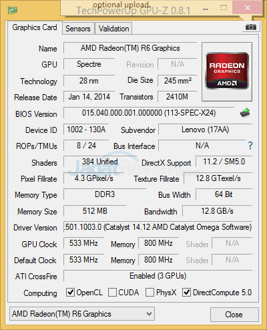Click the Name field AMD Radeon R6 Graphics

coord(130,48)
